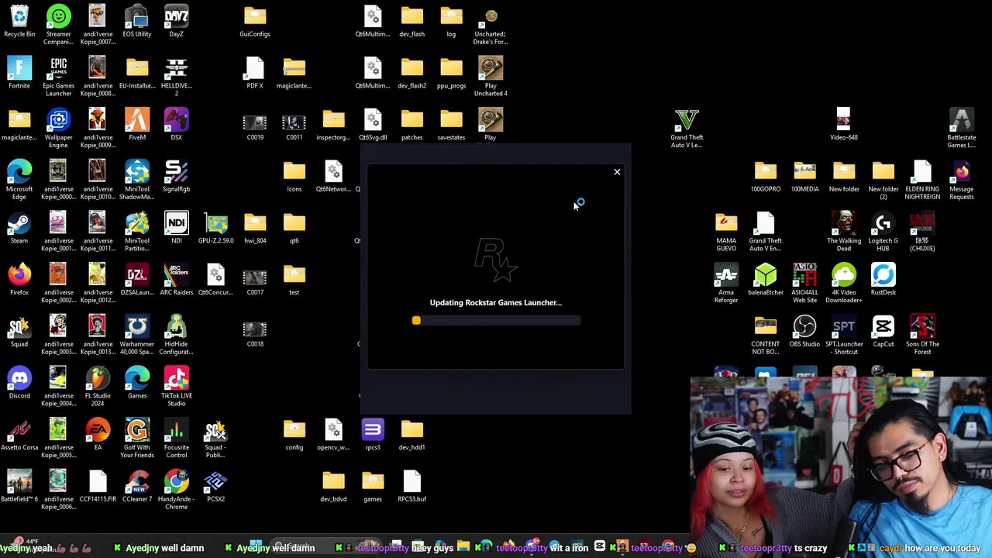The width and height of the screenshot is (992, 558).
Task: Open the Uncharted: Drake's Fortune shortcut
Action: [491, 24]
